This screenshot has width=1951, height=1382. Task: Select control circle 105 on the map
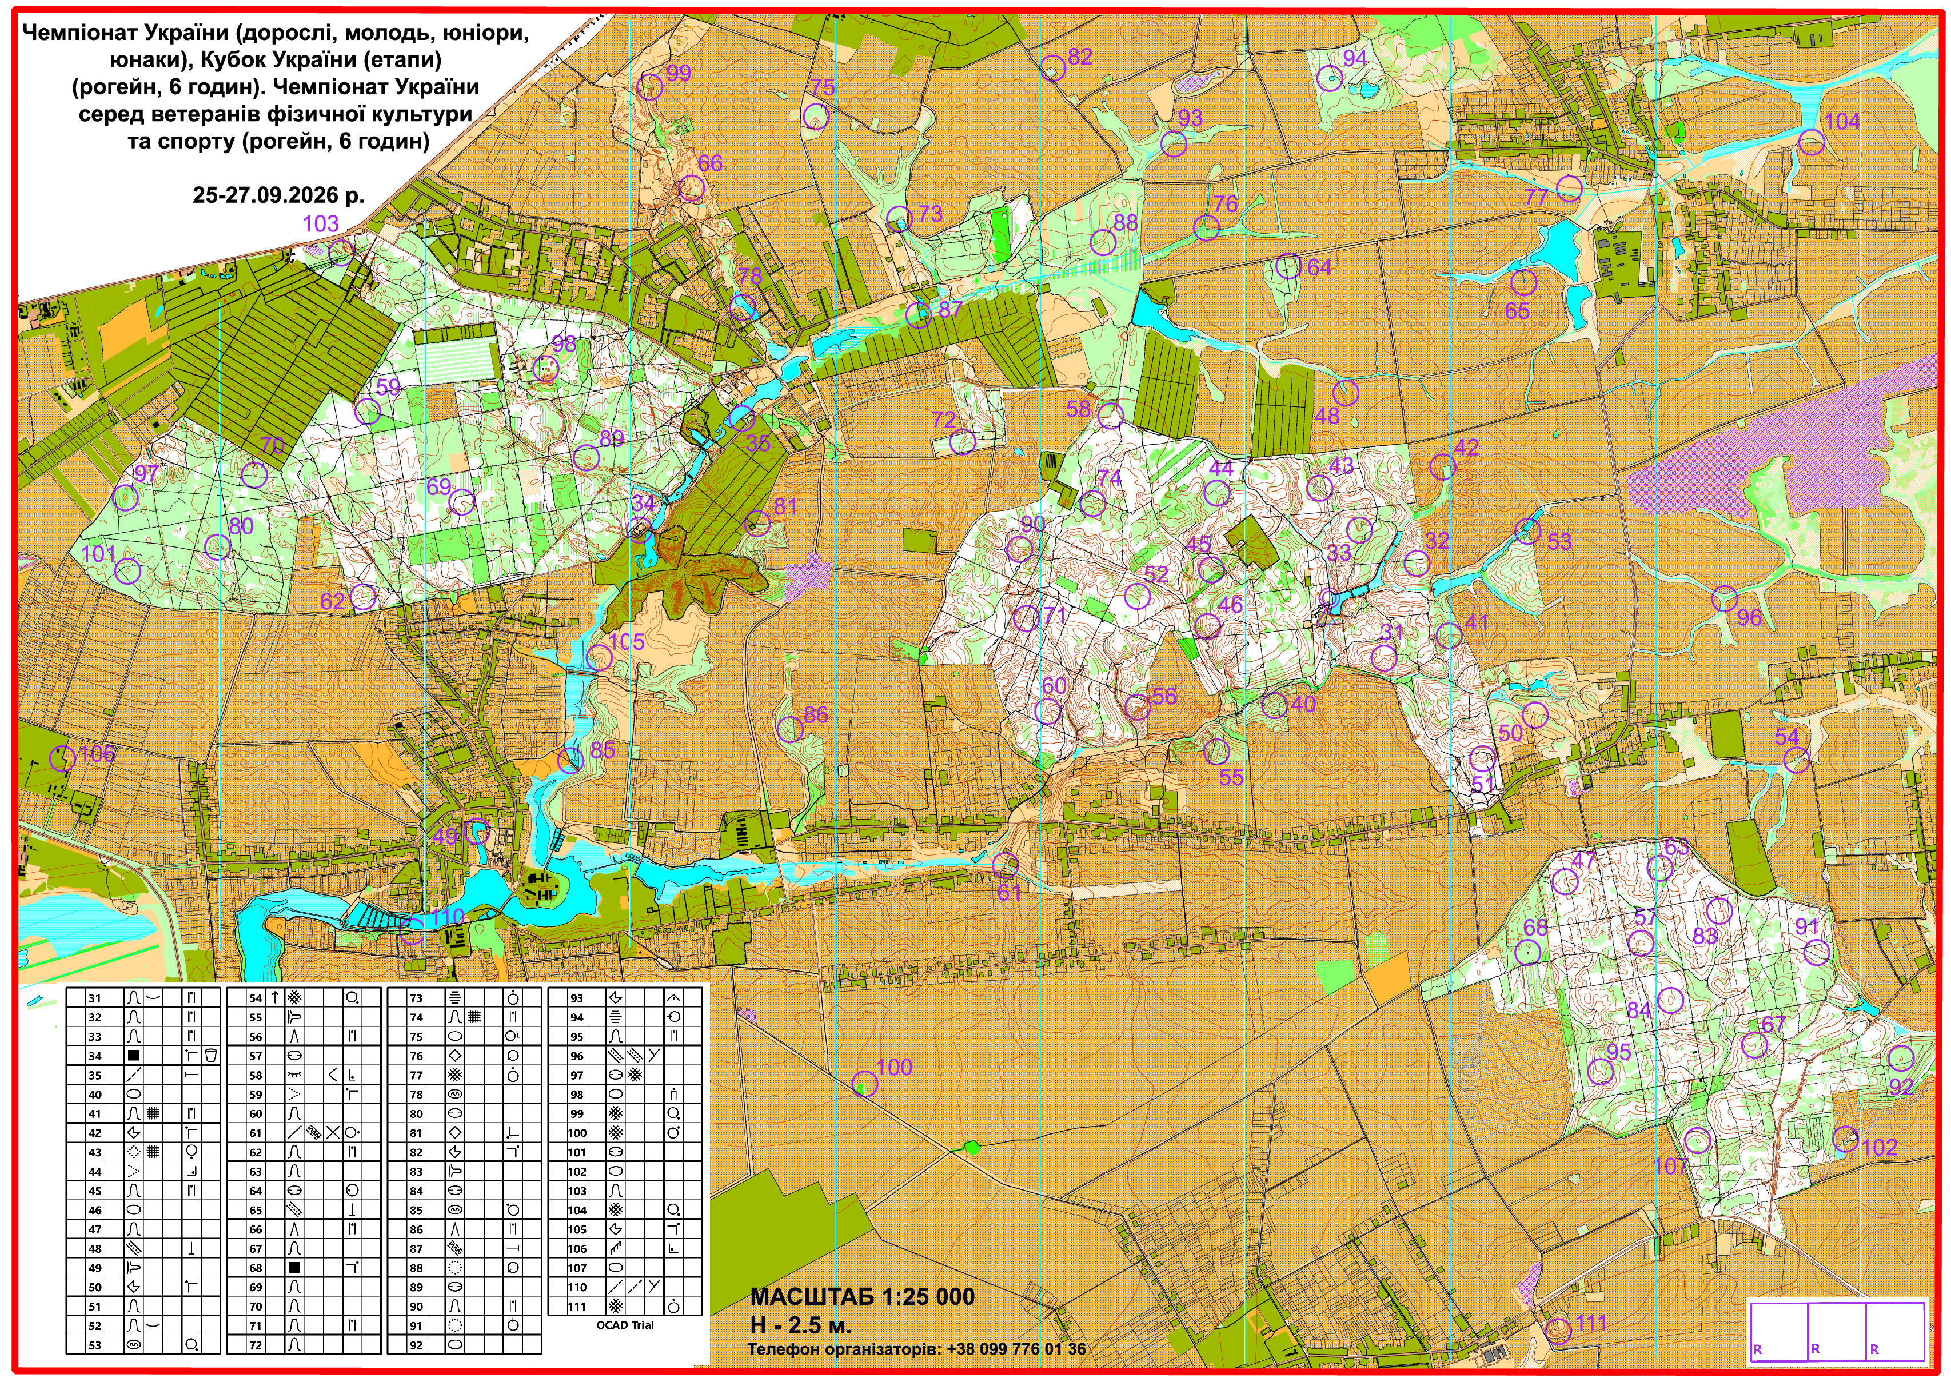(x=599, y=657)
